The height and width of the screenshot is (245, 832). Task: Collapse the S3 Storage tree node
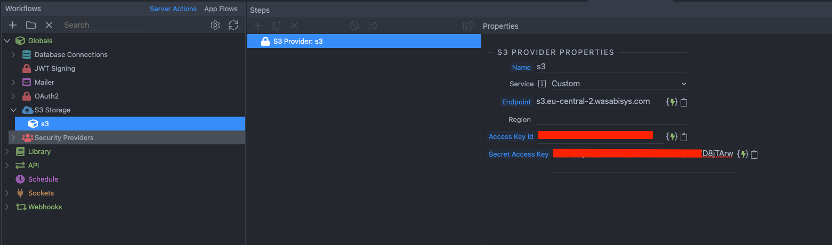click(x=14, y=110)
